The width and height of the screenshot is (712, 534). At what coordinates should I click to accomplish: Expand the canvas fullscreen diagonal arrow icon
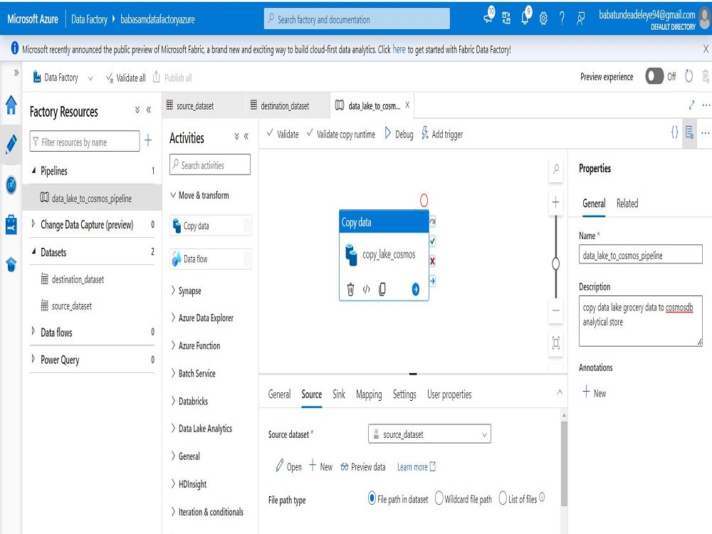point(691,105)
